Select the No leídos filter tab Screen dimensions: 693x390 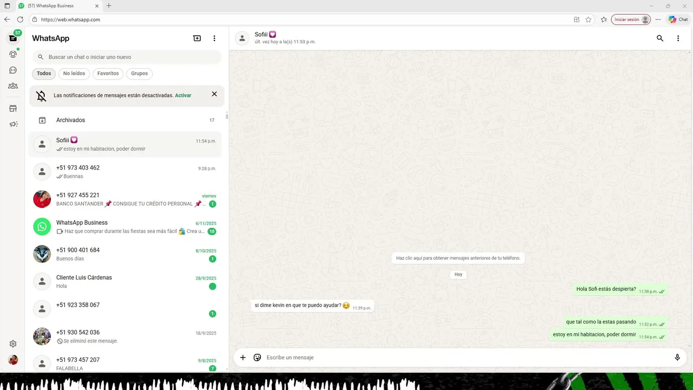(74, 74)
